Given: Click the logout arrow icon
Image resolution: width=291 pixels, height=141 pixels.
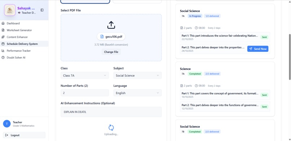Looking at the screenshot, I should click(x=7, y=135).
